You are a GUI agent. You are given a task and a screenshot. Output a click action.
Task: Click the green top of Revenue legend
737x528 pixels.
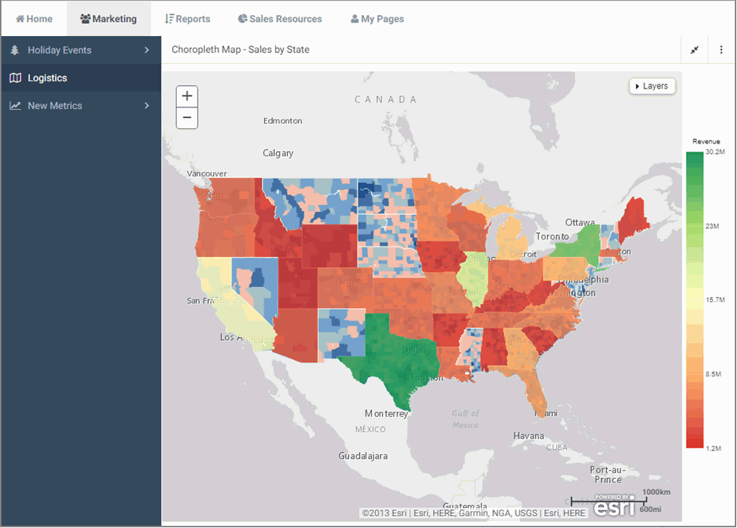click(694, 159)
